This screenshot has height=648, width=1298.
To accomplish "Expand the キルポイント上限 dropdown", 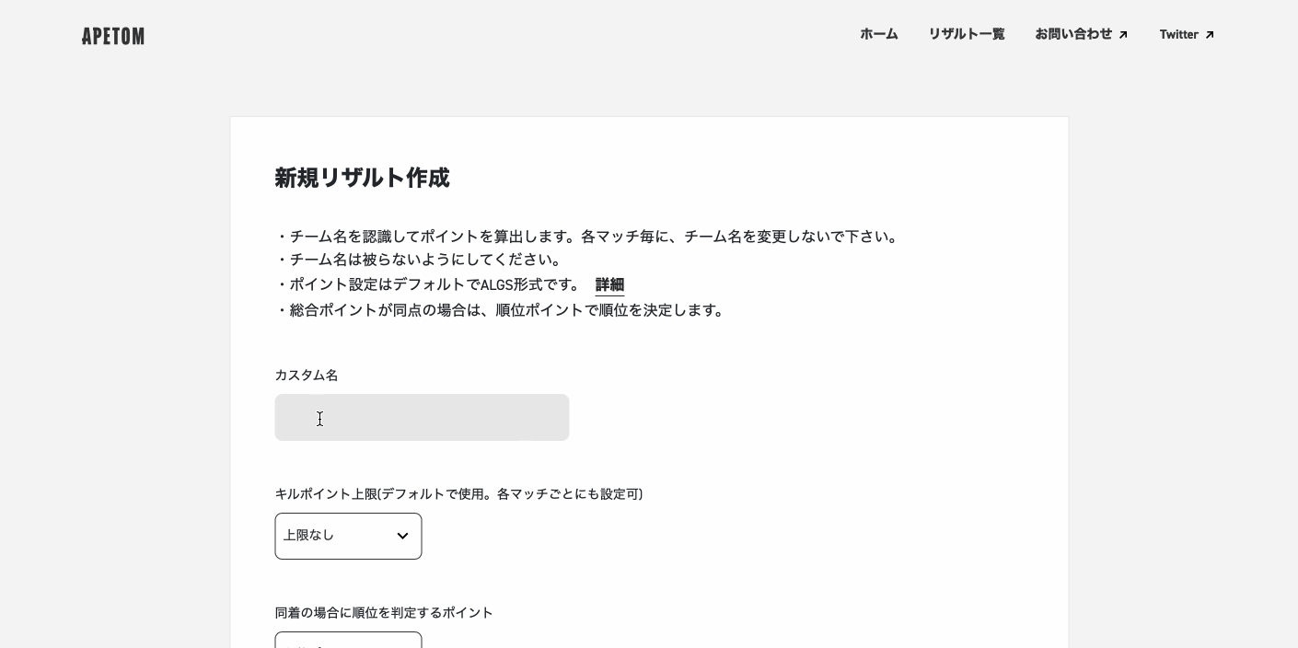I will coord(348,536).
